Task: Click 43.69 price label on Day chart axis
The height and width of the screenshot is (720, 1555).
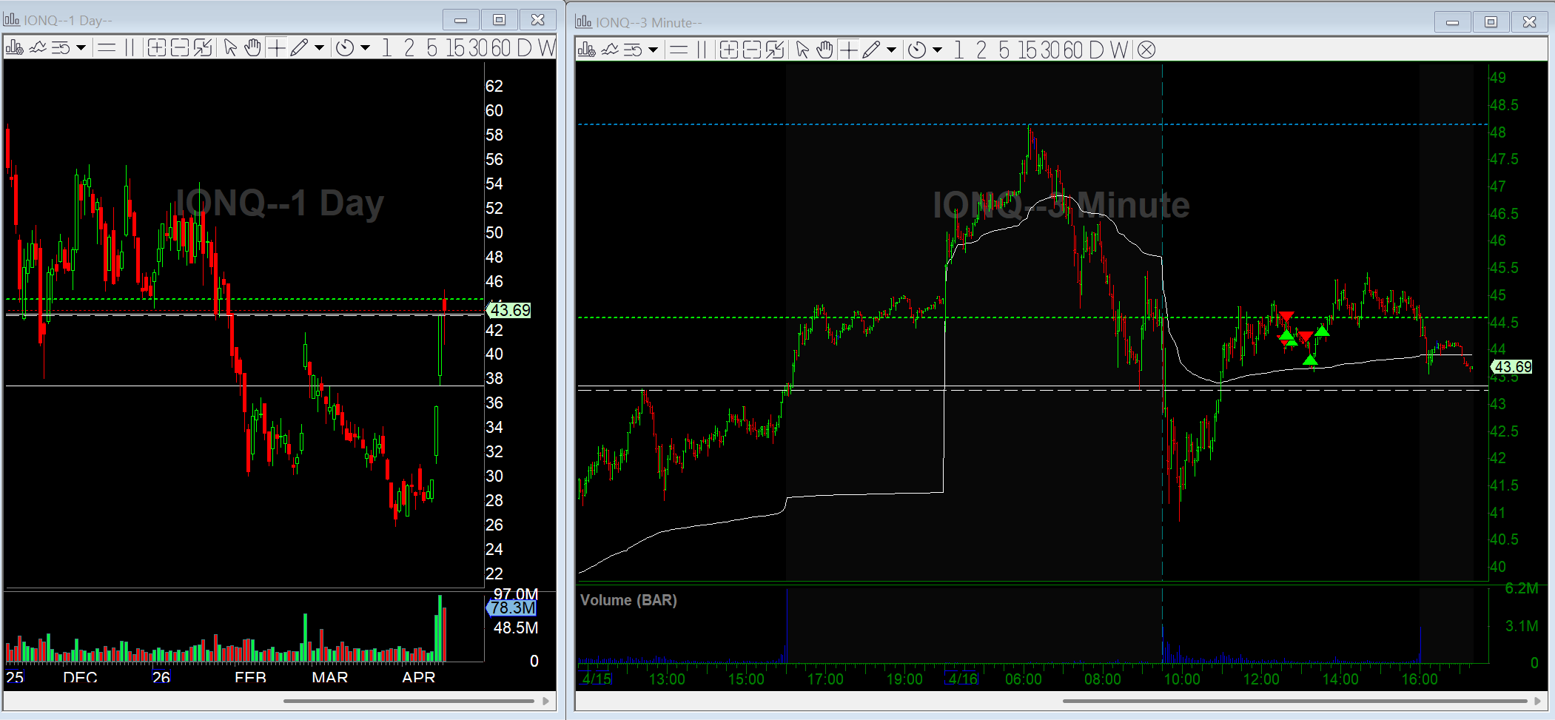Action: point(509,310)
